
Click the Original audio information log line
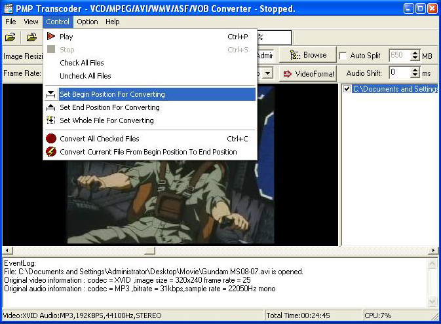point(140,289)
